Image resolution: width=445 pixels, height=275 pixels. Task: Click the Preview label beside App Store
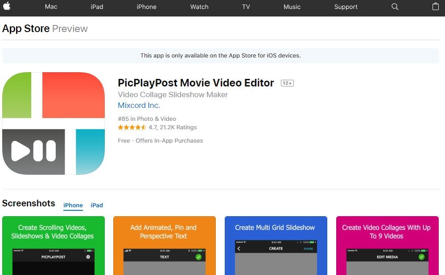pos(70,29)
